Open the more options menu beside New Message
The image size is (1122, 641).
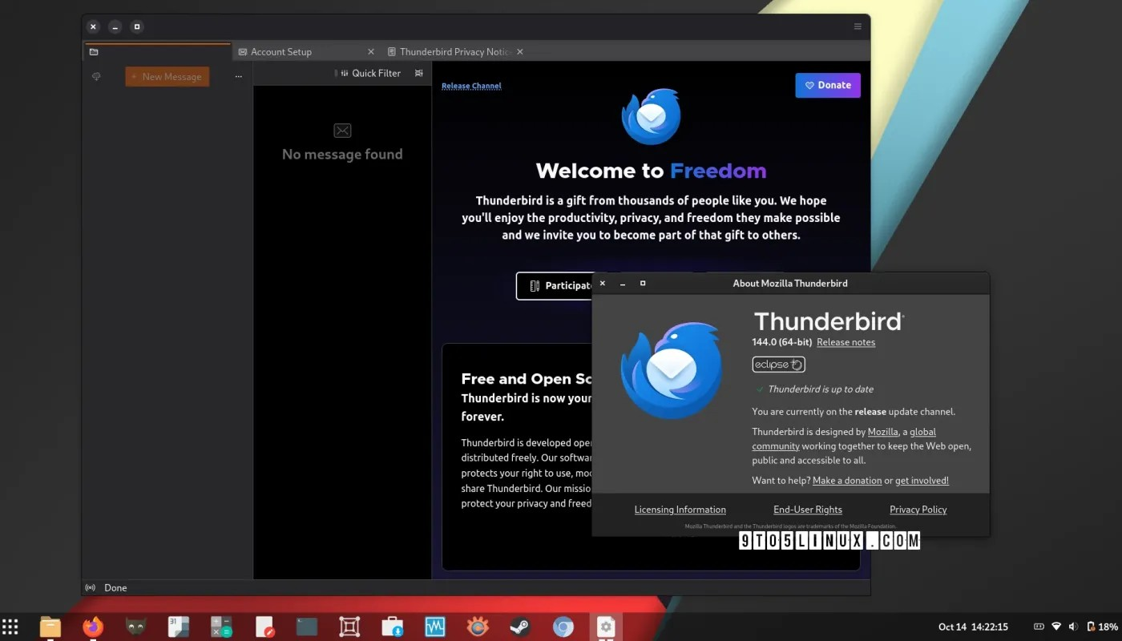(x=238, y=76)
